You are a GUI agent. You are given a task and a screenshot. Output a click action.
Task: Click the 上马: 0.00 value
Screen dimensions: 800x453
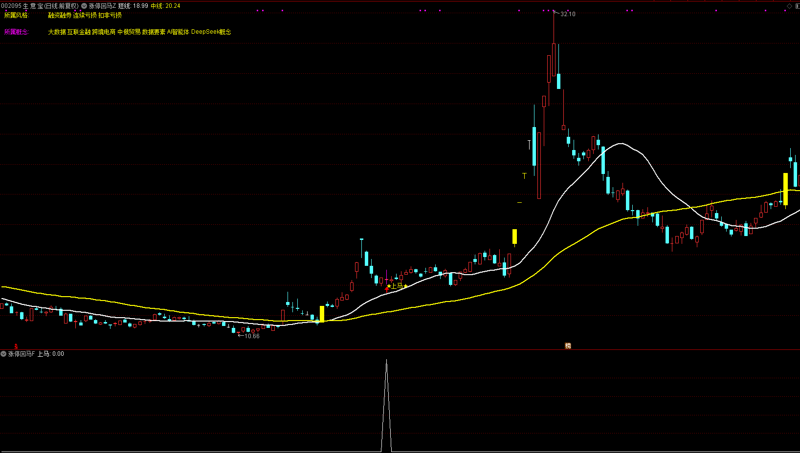coord(51,354)
